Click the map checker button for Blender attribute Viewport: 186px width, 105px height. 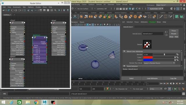(x=178, y=55)
